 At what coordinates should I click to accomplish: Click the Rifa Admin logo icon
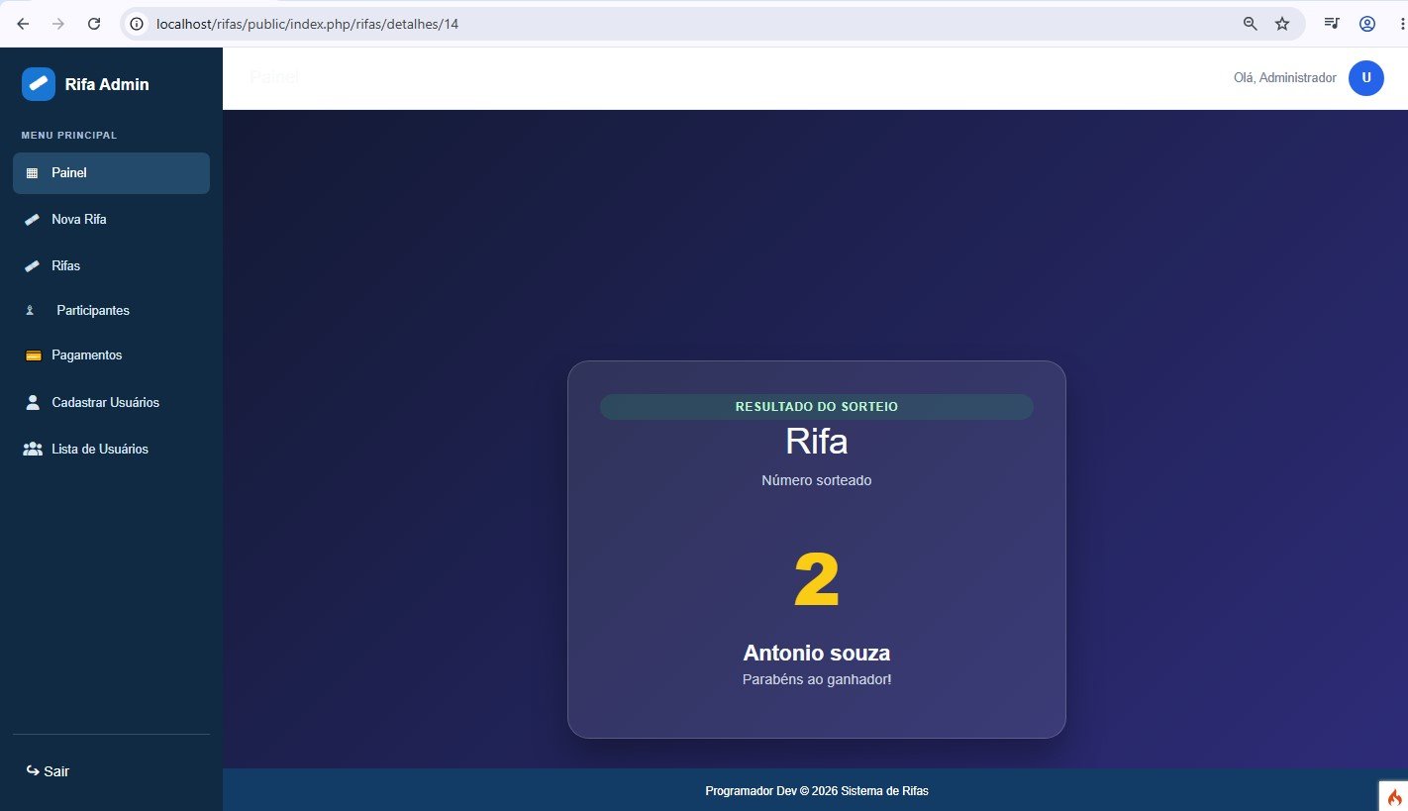[39, 84]
